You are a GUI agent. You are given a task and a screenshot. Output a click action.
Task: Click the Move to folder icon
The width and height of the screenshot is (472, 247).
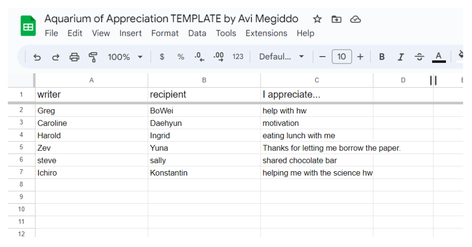click(x=336, y=19)
